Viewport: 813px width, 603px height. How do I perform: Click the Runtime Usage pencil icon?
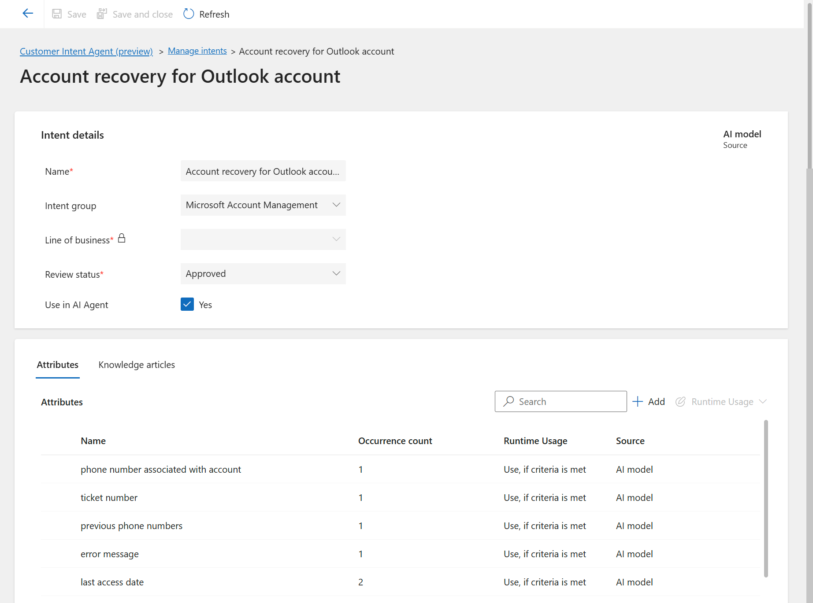[680, 401]
